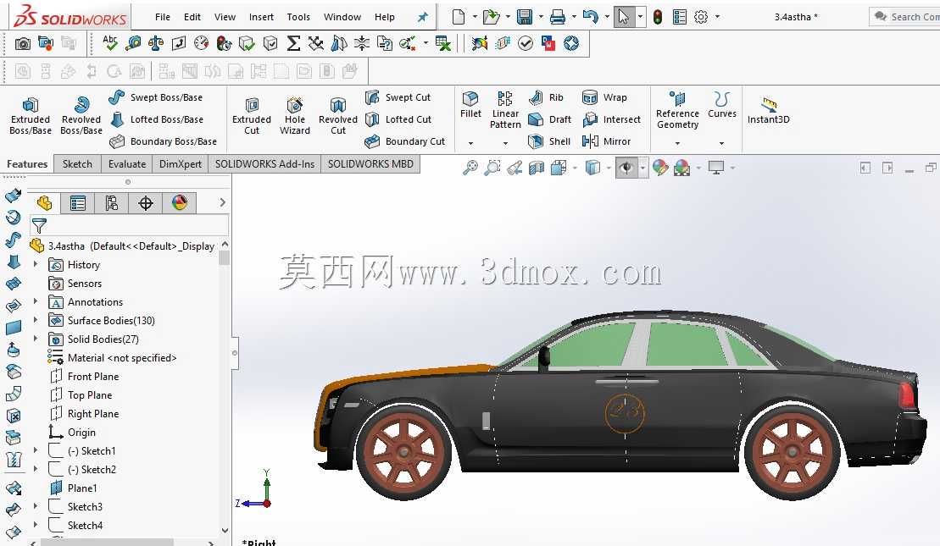Select the Shell tool
The width and height of the screenshot is (940, 546).
coord(549,141)
